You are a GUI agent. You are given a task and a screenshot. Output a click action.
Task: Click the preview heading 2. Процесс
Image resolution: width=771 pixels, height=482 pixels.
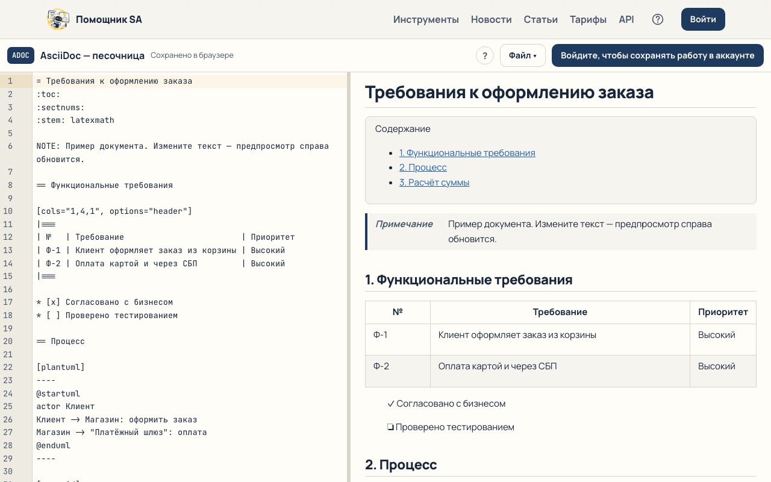(401, 465)
